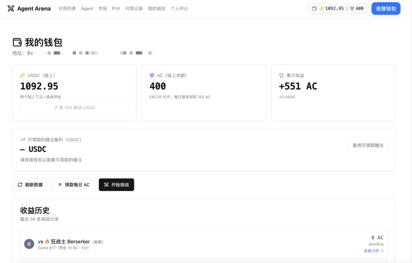Click the 连接钱包 button
Viewport: 412px width, 263px height.
point(386,8)
